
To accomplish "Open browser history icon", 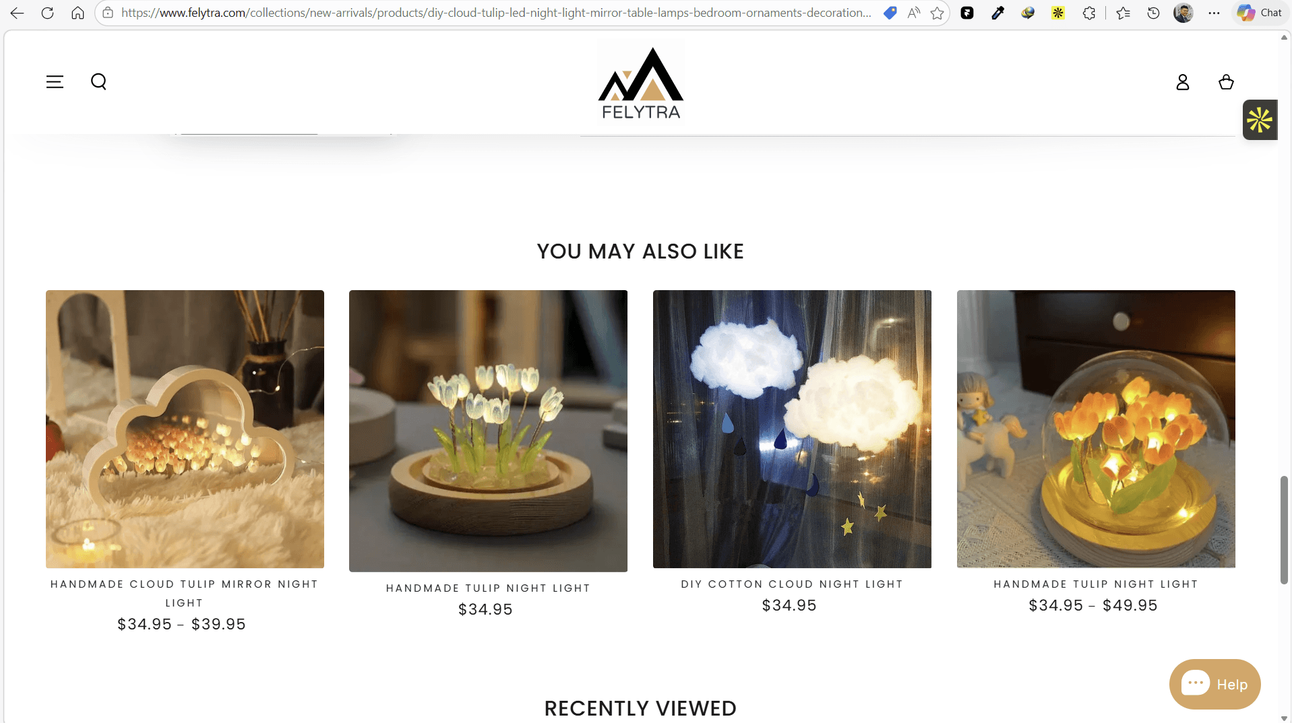I will tap(1153, 13).
